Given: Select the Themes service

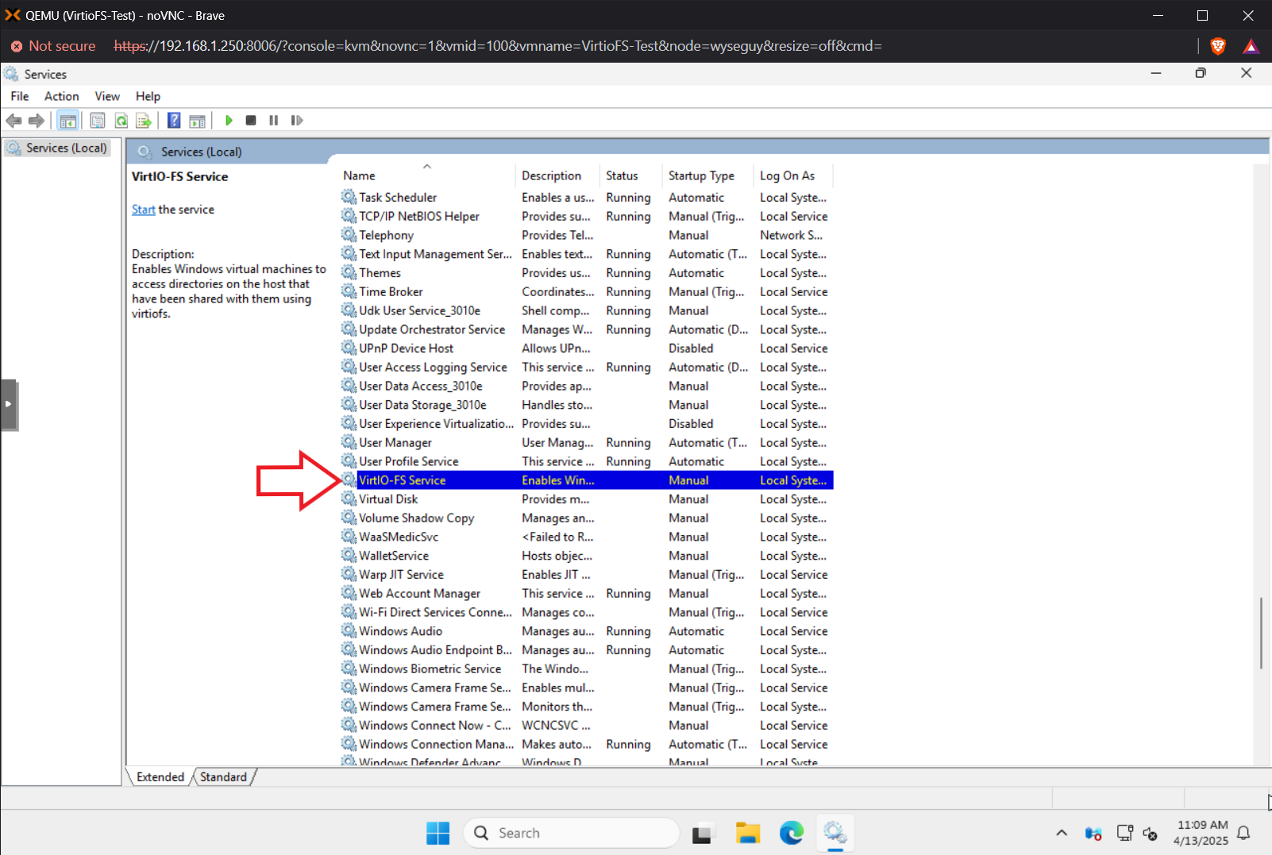Looking at the screenshot, I should tap(587, 273).
